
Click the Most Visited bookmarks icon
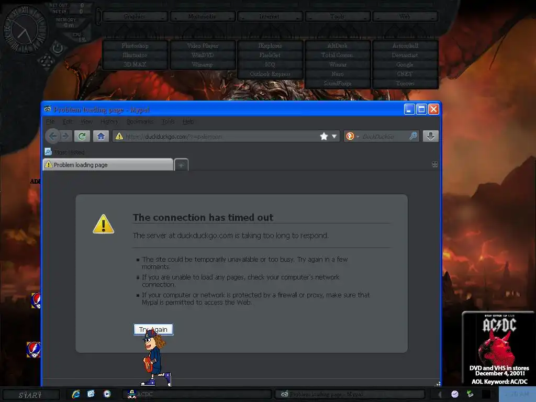tap(48, 152)
